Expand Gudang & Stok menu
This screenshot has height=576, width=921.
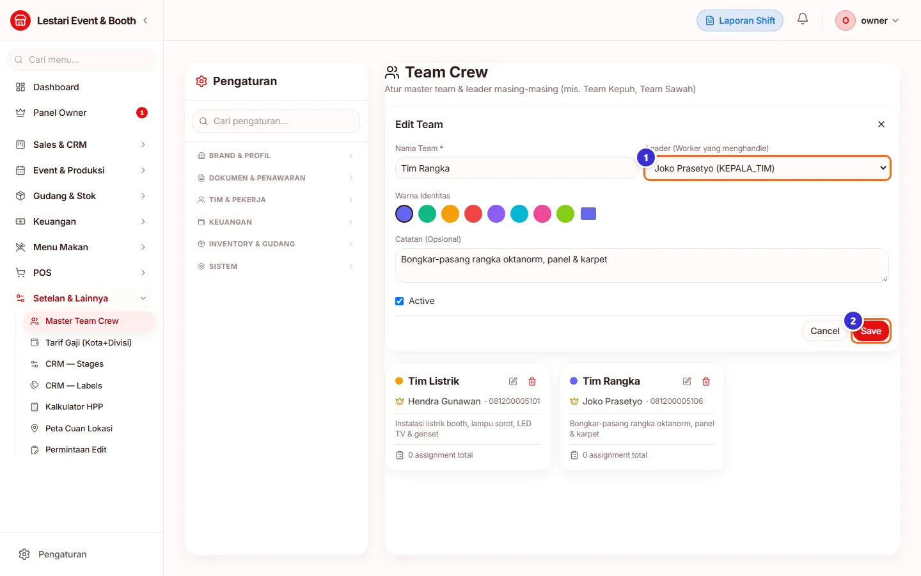(x=82, y=196)
